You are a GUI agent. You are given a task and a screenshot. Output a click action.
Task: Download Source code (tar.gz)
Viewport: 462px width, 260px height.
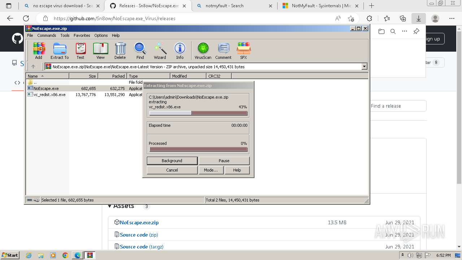[141, 247]
